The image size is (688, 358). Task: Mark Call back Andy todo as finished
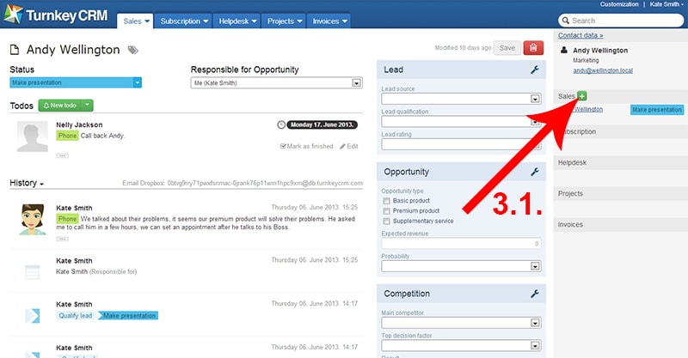click(x=307, y=146)
